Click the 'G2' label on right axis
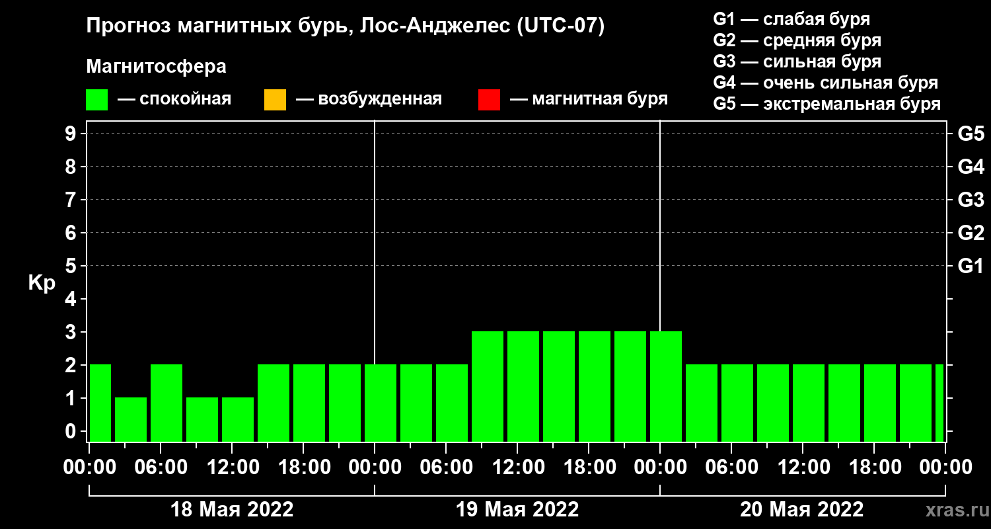Screen dimensions: 991x529 [971, 233]
